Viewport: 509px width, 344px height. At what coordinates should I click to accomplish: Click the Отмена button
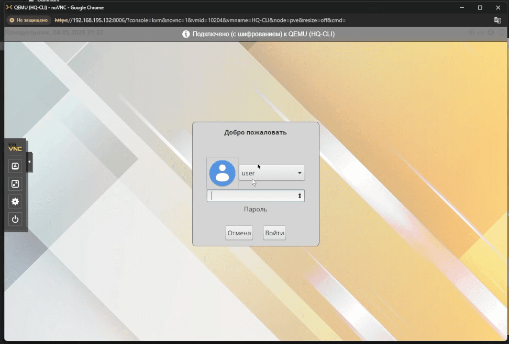tap(239, 233)
